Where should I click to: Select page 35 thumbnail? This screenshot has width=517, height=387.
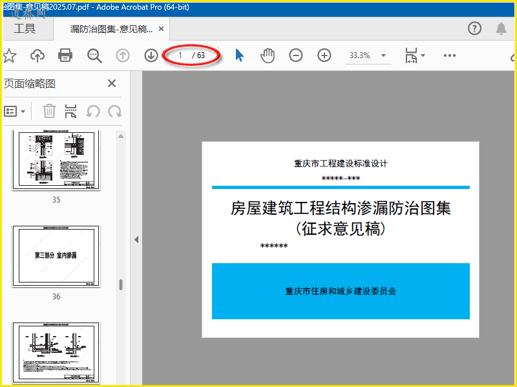click(56, 160)
